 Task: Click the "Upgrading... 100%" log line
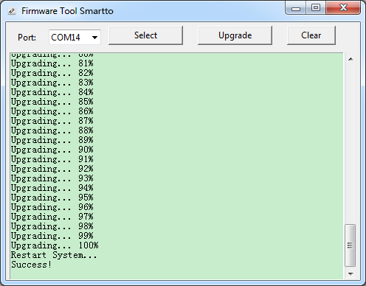(55, 245)
